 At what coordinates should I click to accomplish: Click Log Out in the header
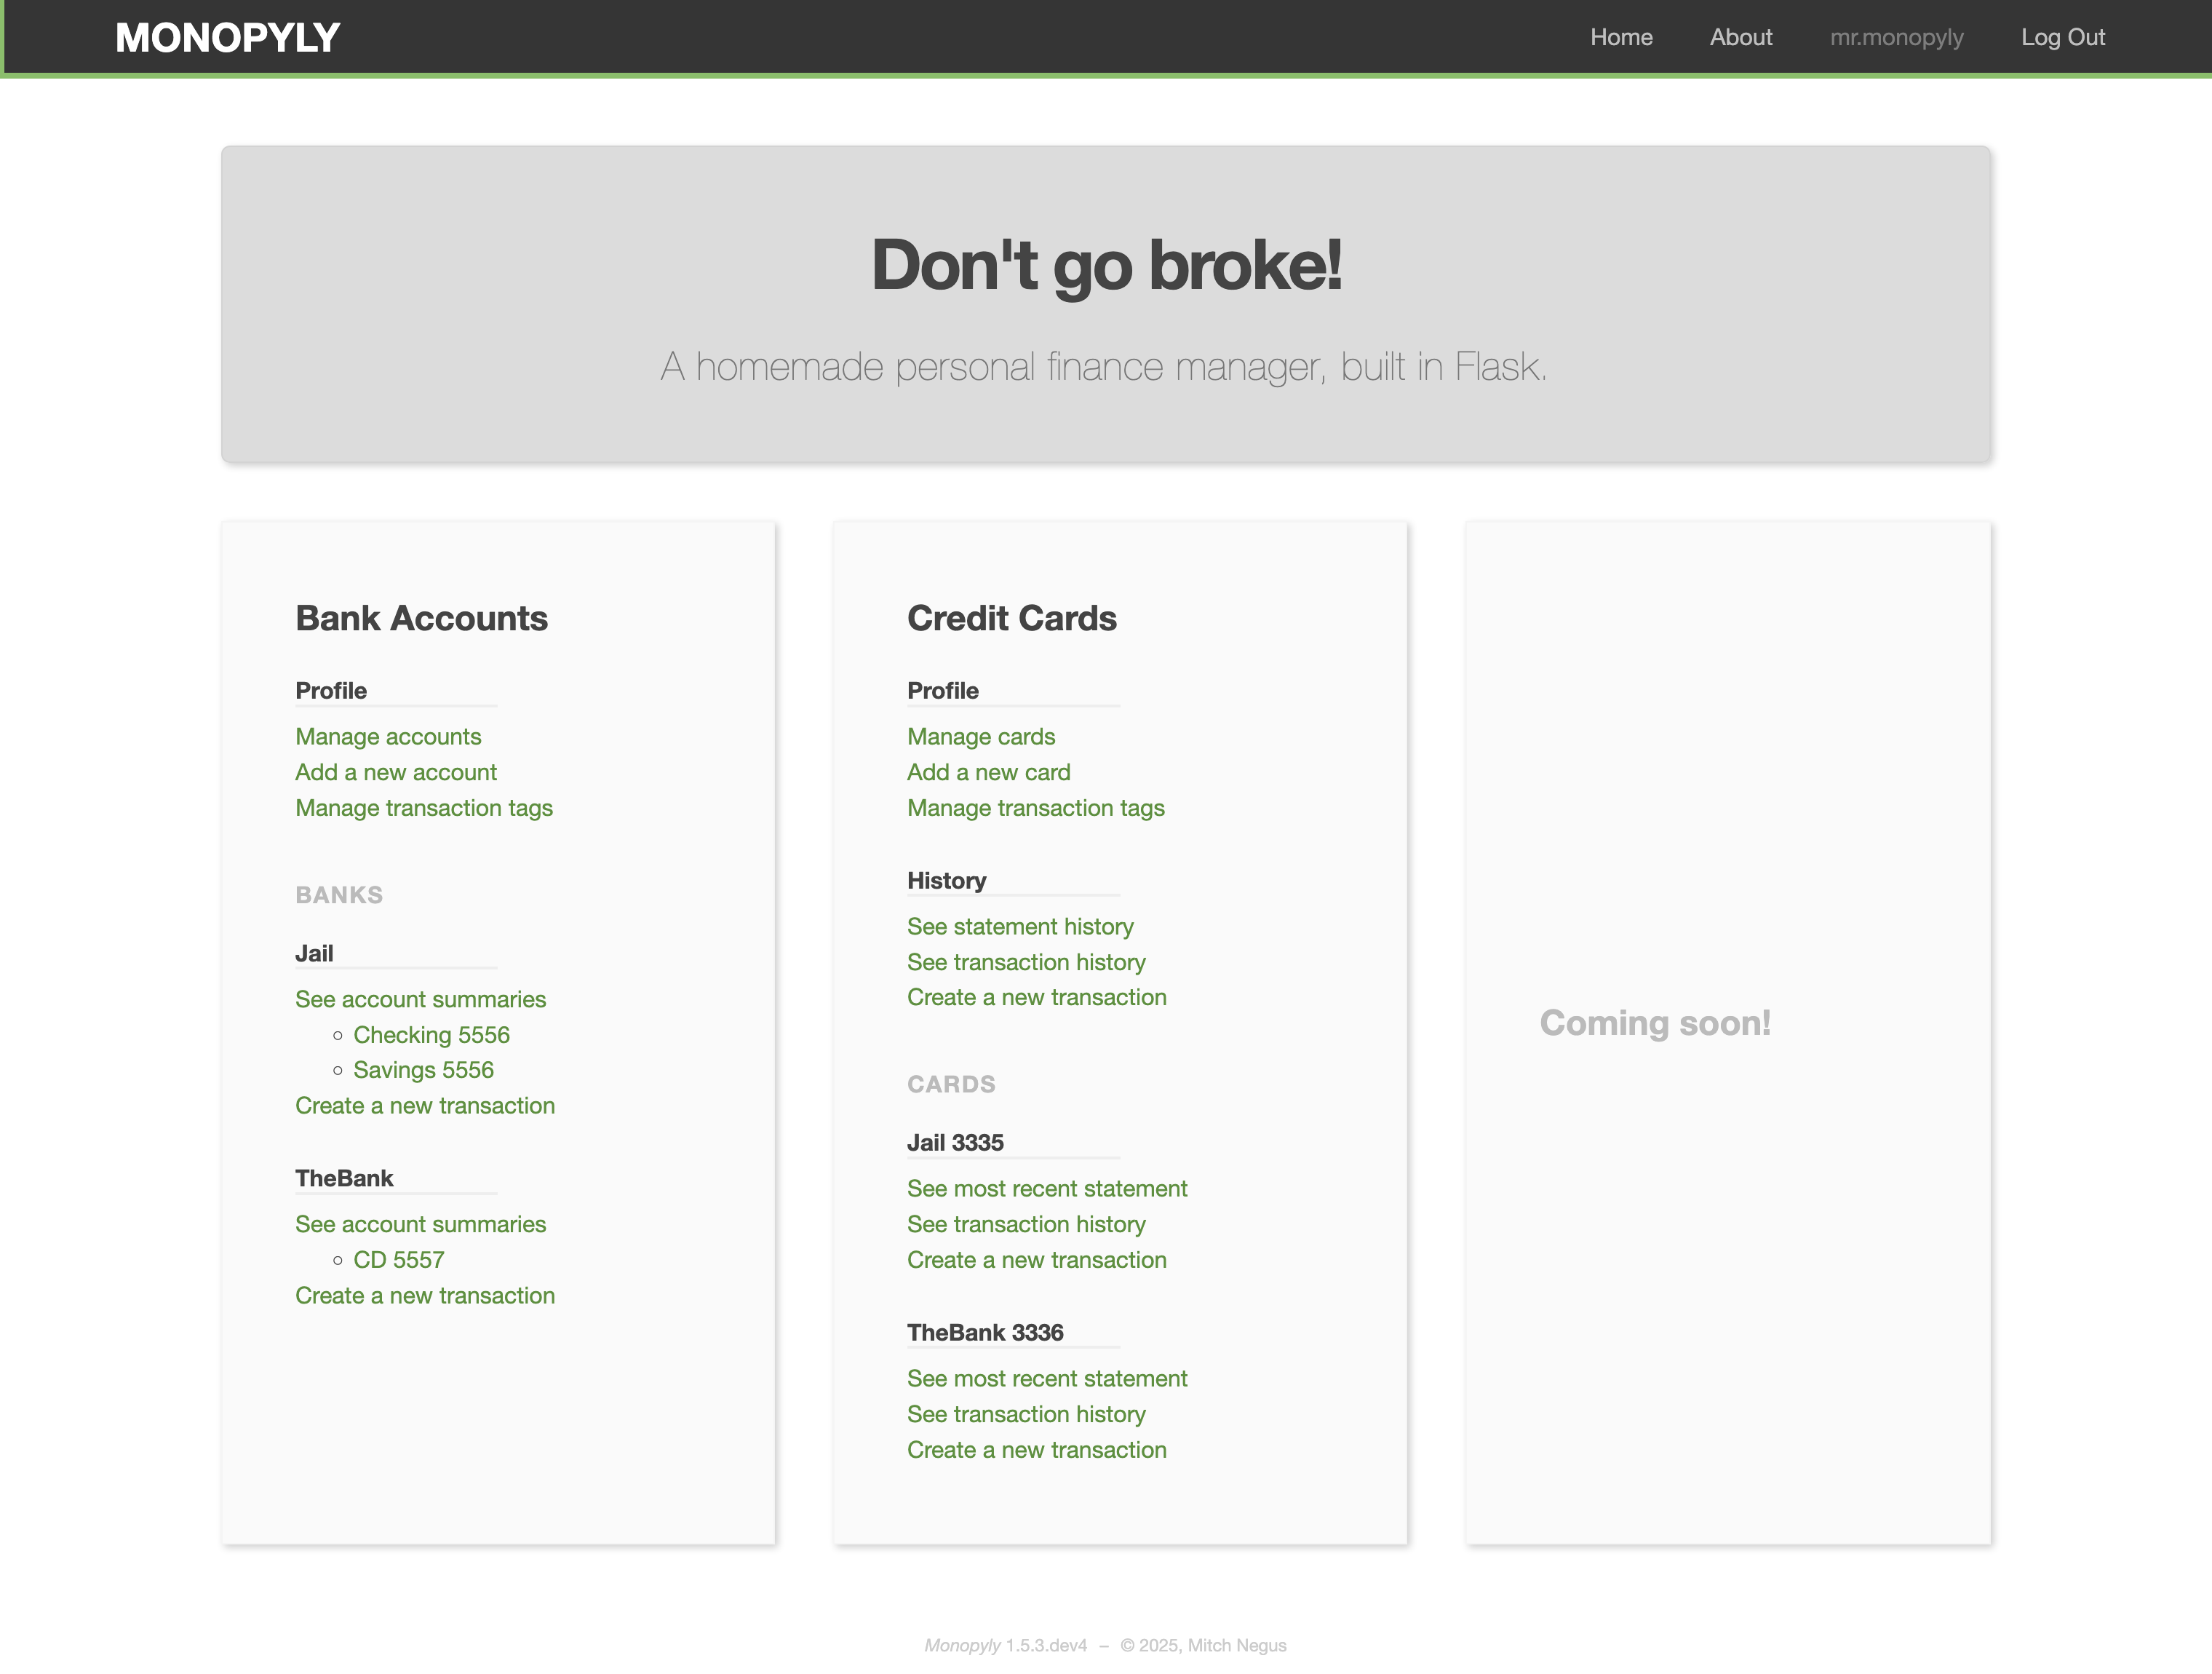(x=2062, y=38)
